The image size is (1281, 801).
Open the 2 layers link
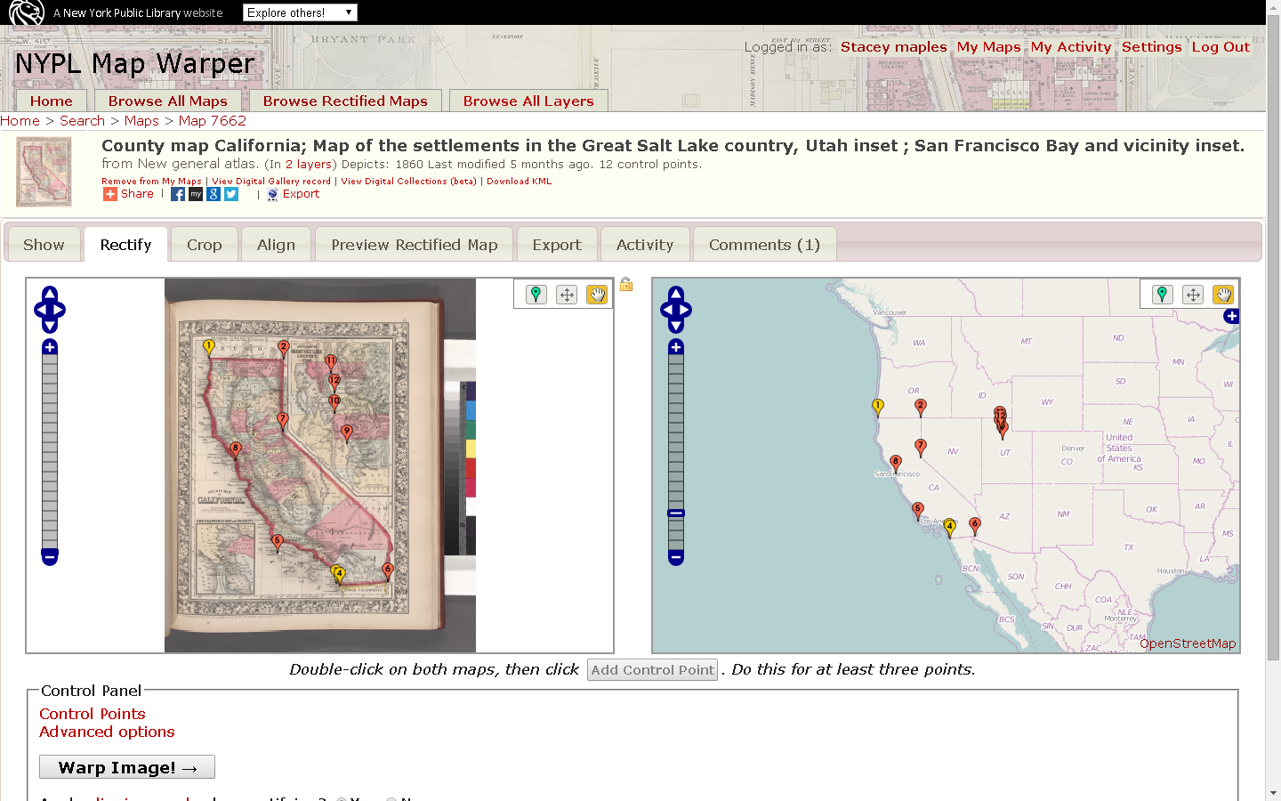pos(308,164)
